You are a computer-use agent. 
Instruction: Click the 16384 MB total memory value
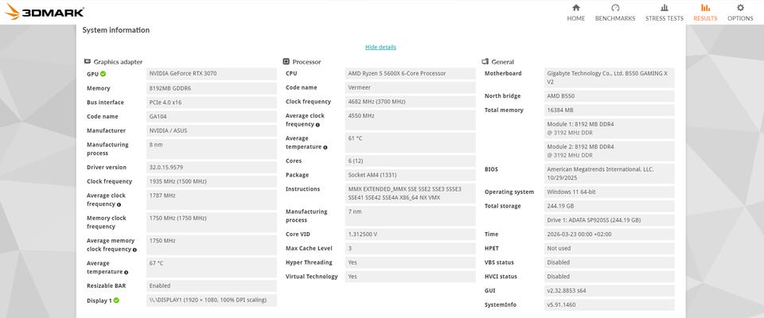pos(610,110)
